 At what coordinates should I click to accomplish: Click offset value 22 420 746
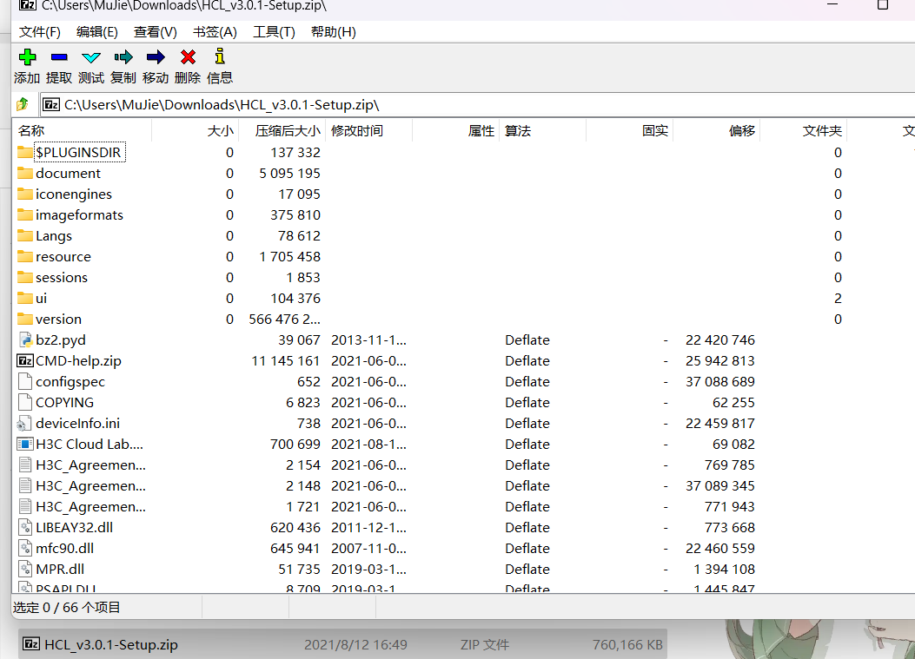(720, 340)
